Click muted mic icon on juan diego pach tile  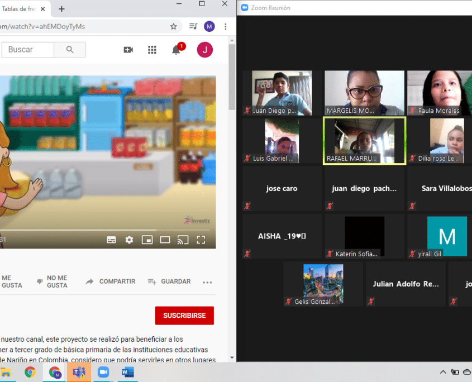[x=330, y=206]
